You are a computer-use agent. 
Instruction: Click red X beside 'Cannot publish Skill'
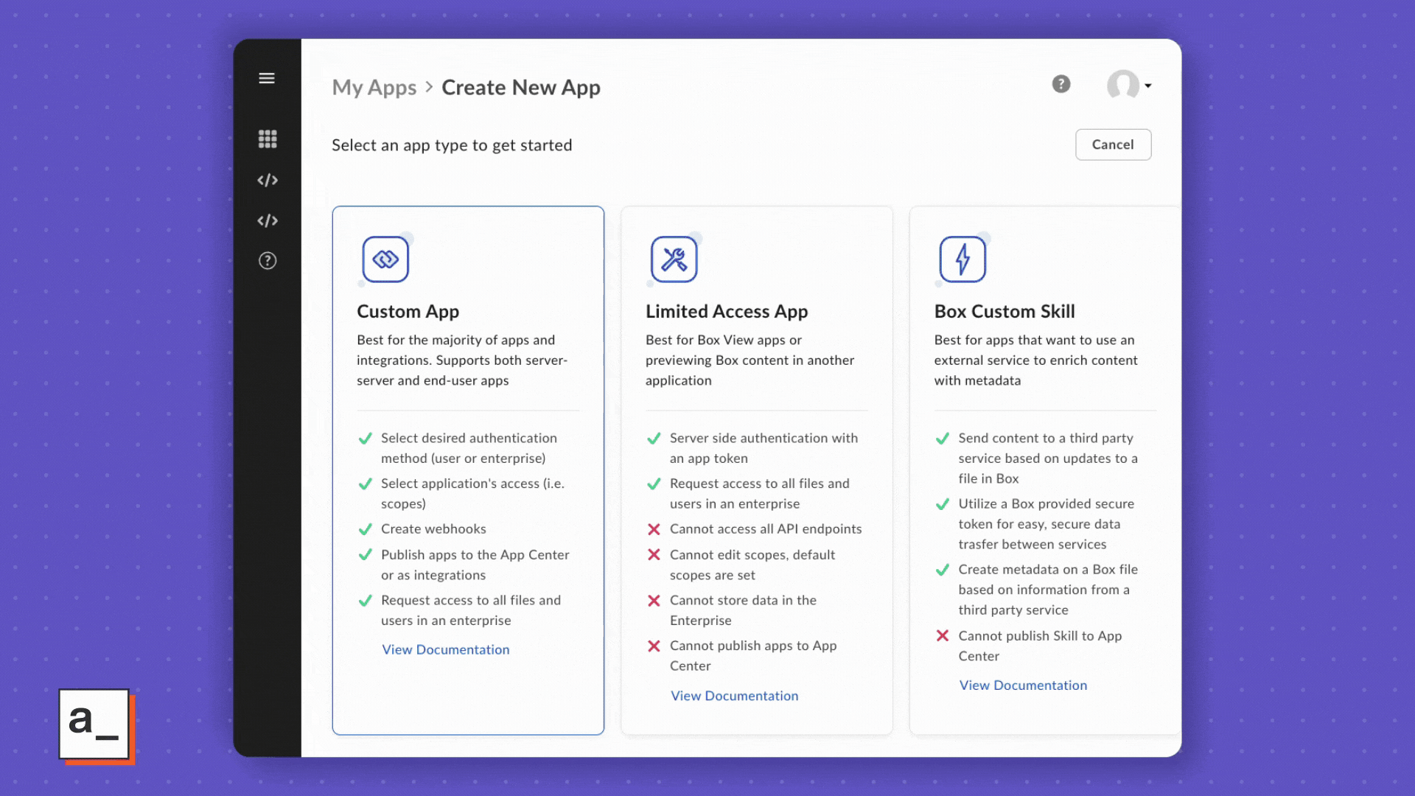pyautogui.click(x=942, y=635)
